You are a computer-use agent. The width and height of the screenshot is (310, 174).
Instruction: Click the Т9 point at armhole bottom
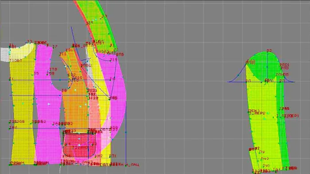click(x=64, y=91)
